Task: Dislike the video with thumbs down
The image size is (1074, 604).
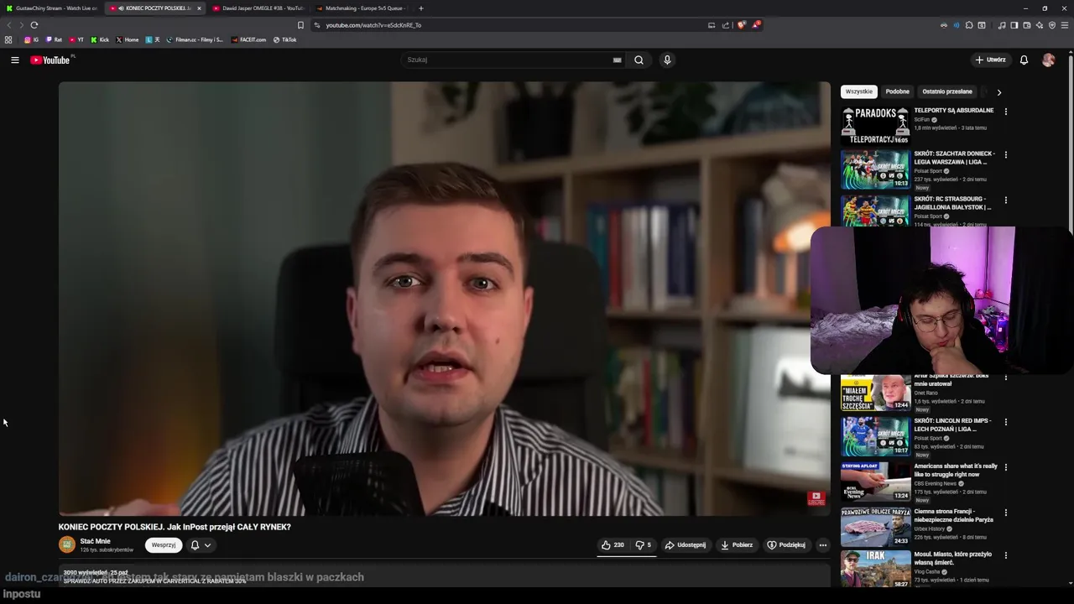Action: point(643,545)
